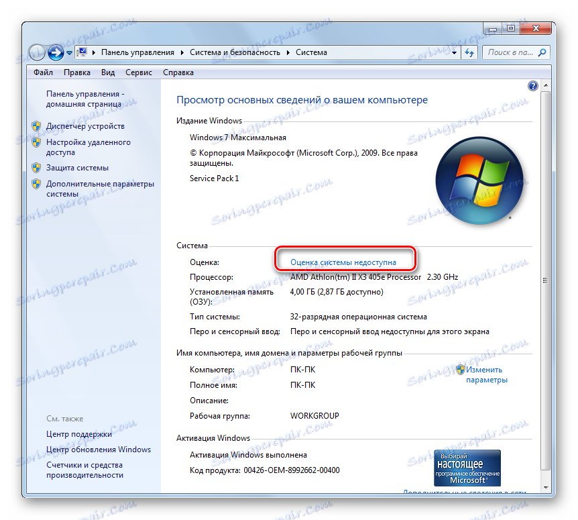The width and height of the screenshot is (578, 520).
Task: Click scrollbar up arrow
Action: click(546, 86)
